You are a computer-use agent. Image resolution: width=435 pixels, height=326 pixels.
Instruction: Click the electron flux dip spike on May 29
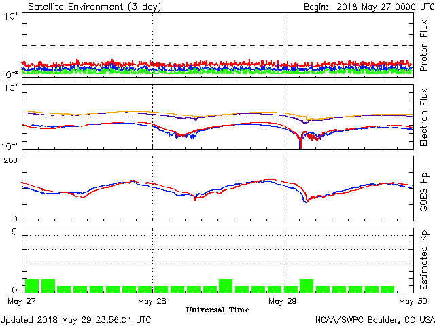pos(300,143)
